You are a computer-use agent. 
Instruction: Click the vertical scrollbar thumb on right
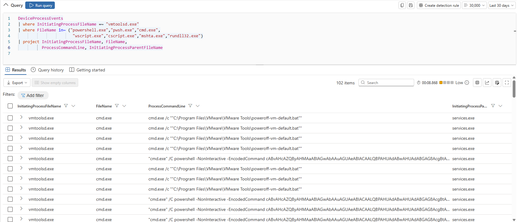[x=514, y=89]
